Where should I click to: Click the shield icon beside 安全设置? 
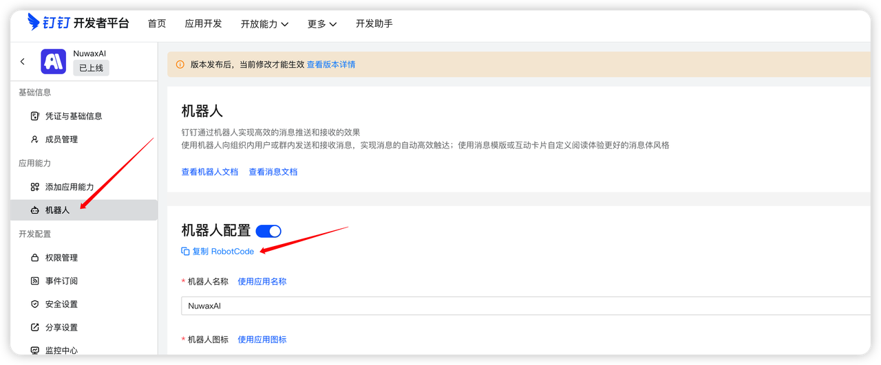[x=35, y=304]
